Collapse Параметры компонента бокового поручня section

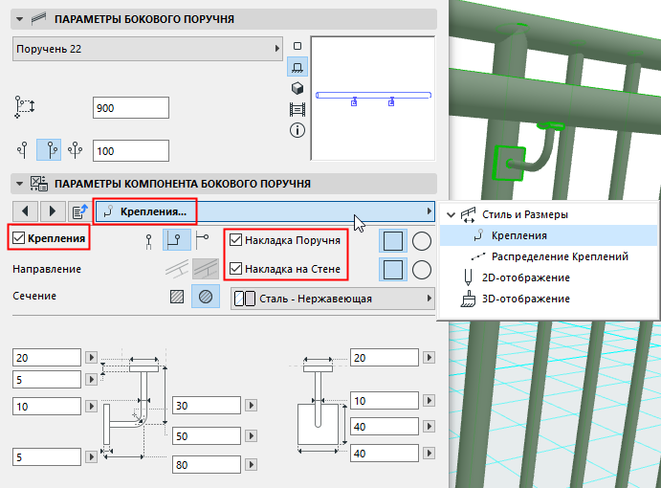pyautogui.click(x=19, y=184)
